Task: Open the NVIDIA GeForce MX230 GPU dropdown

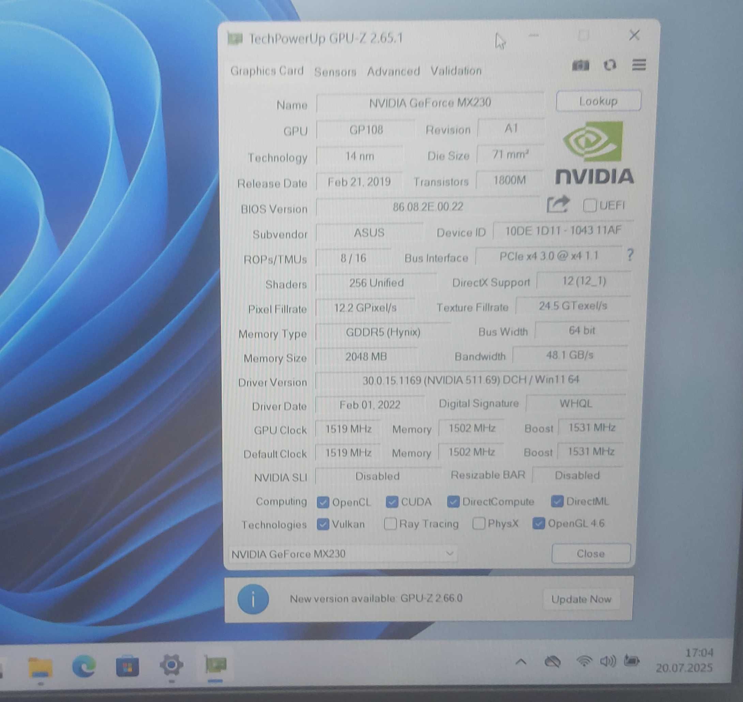Action: coord(343,554)
